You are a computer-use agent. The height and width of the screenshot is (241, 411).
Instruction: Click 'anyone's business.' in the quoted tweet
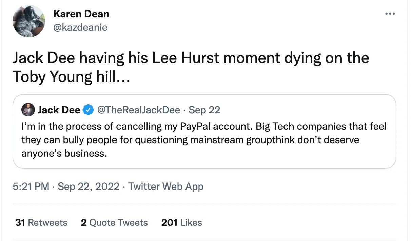click(64, 153)
